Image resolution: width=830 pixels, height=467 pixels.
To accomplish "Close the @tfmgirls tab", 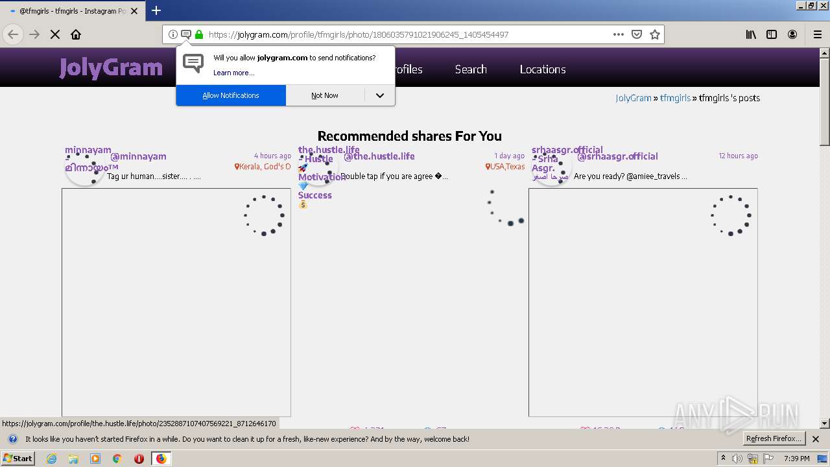I will point(134,11).
